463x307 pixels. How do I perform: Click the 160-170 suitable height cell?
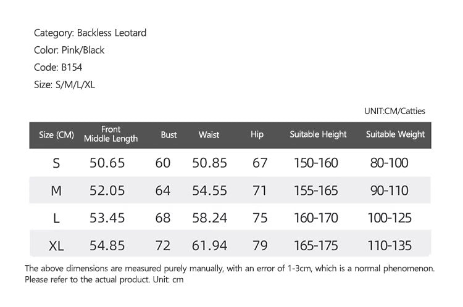click(316, 218)
